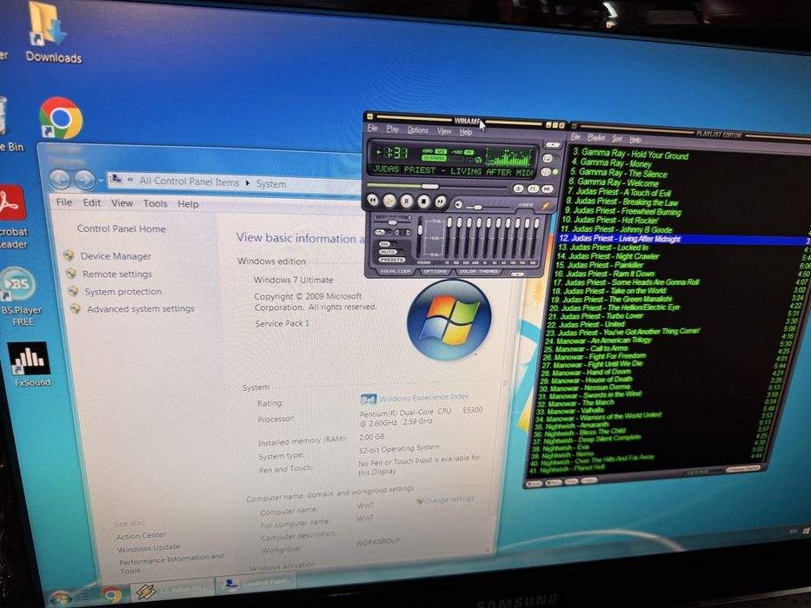Open Device Manager link
Viewport: 811px width, 608px height.
[x=116, y=256]
